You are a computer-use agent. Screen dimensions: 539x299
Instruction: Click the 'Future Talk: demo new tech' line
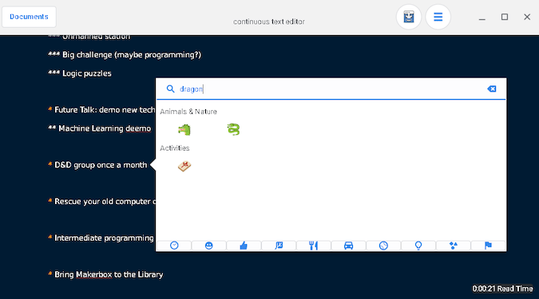(101, 110)
